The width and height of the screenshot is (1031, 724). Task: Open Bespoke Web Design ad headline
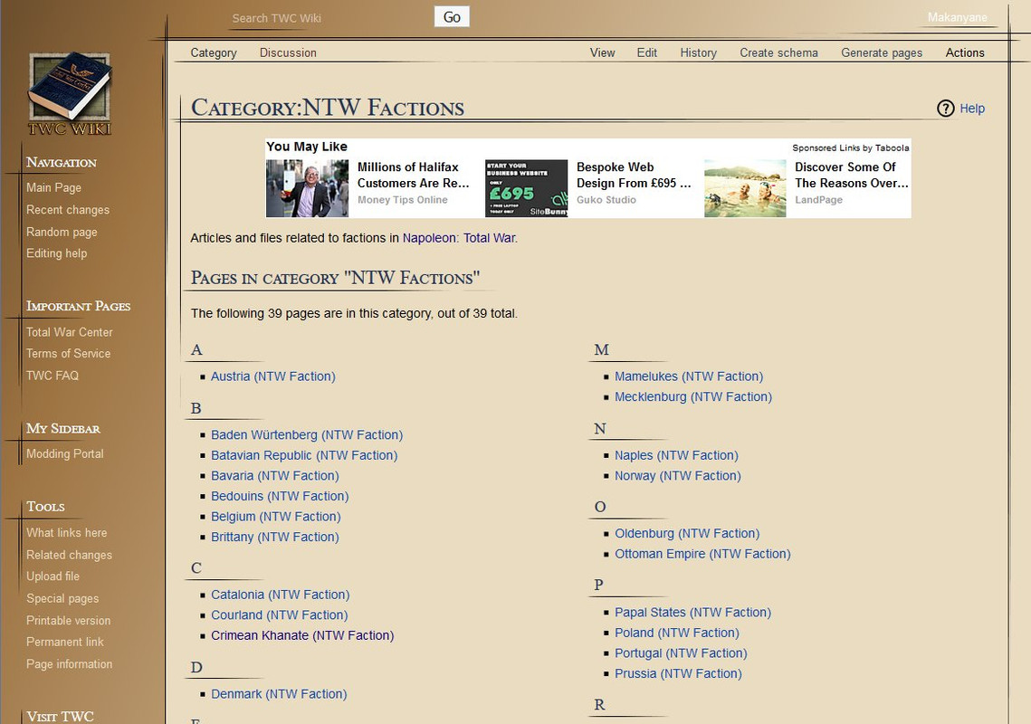coord(634,175)
